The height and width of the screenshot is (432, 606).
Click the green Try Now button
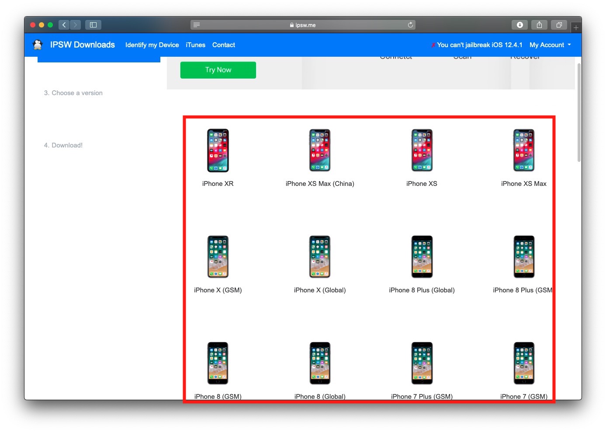click(x=218, y=70)
